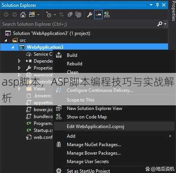Open the Switch Views dropdown arrow
Image resolution: width=176 pixels, height=173 pixels.
click(x=38, y=15)
